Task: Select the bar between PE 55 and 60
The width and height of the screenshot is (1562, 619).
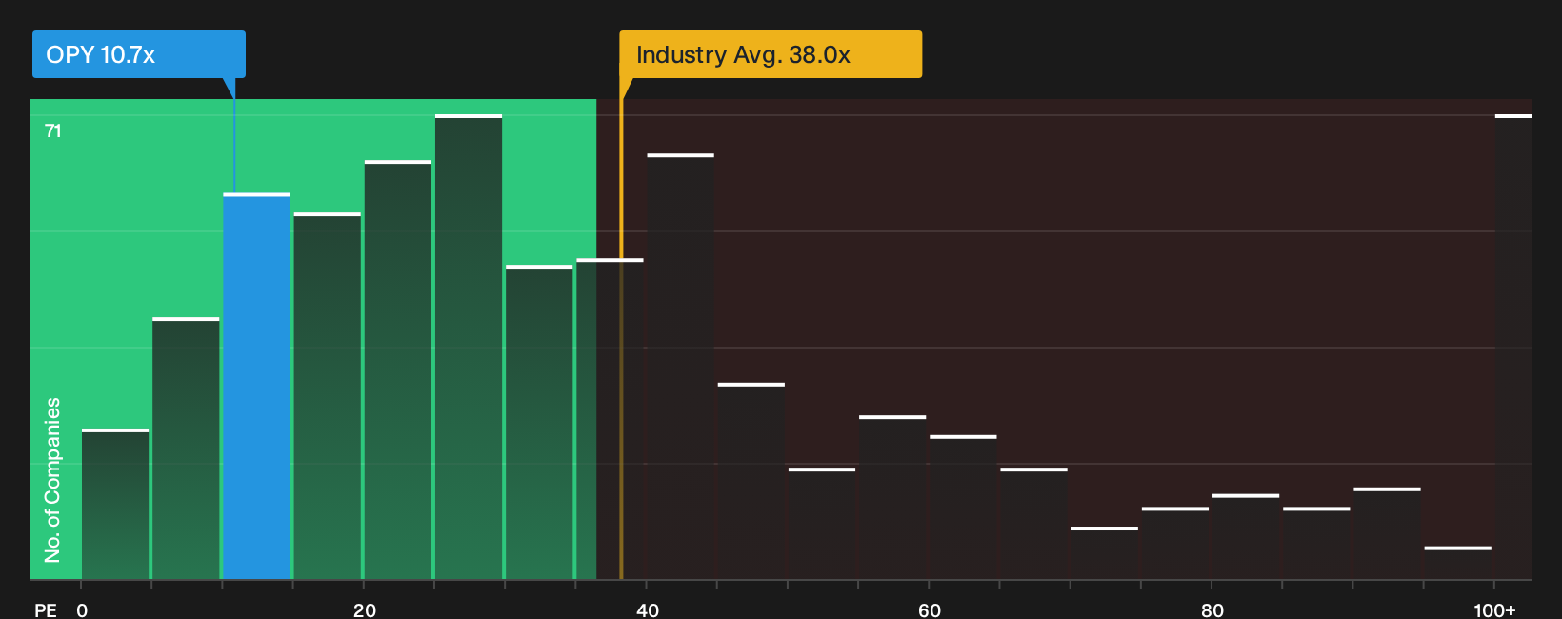Action: coord(892,497)
